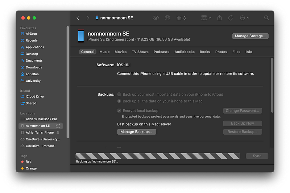This screenshot has width=290, height=193.
Task: Open the University folder in the sidebar
Action: click(x=41, y=81)
